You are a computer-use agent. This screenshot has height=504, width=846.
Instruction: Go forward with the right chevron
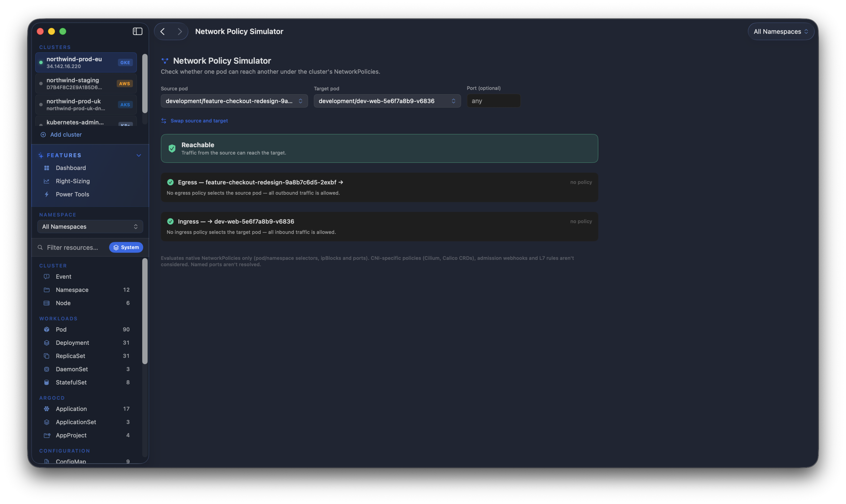tap(180, 31)
